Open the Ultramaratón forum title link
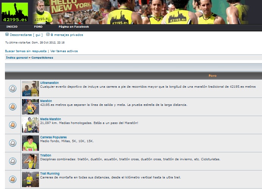This screenshot has width=262, height=189. click(49, 83)
